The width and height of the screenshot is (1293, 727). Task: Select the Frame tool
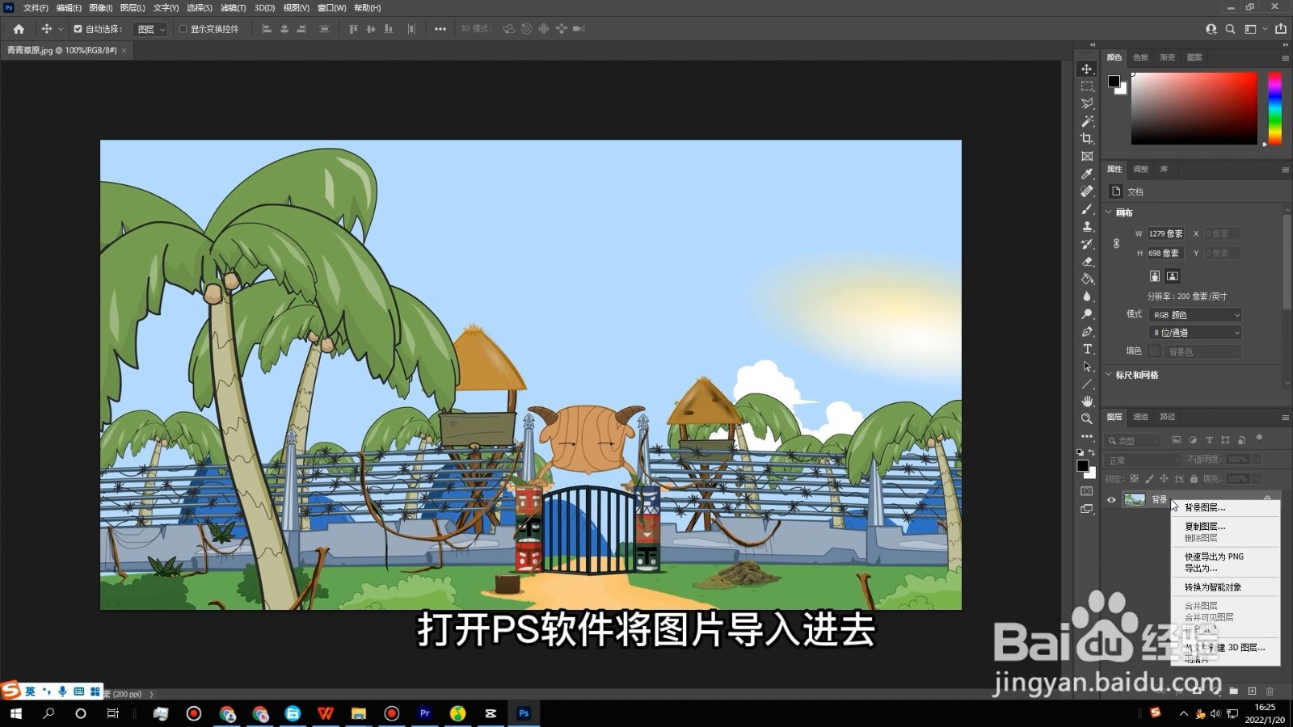[1087, 156]
